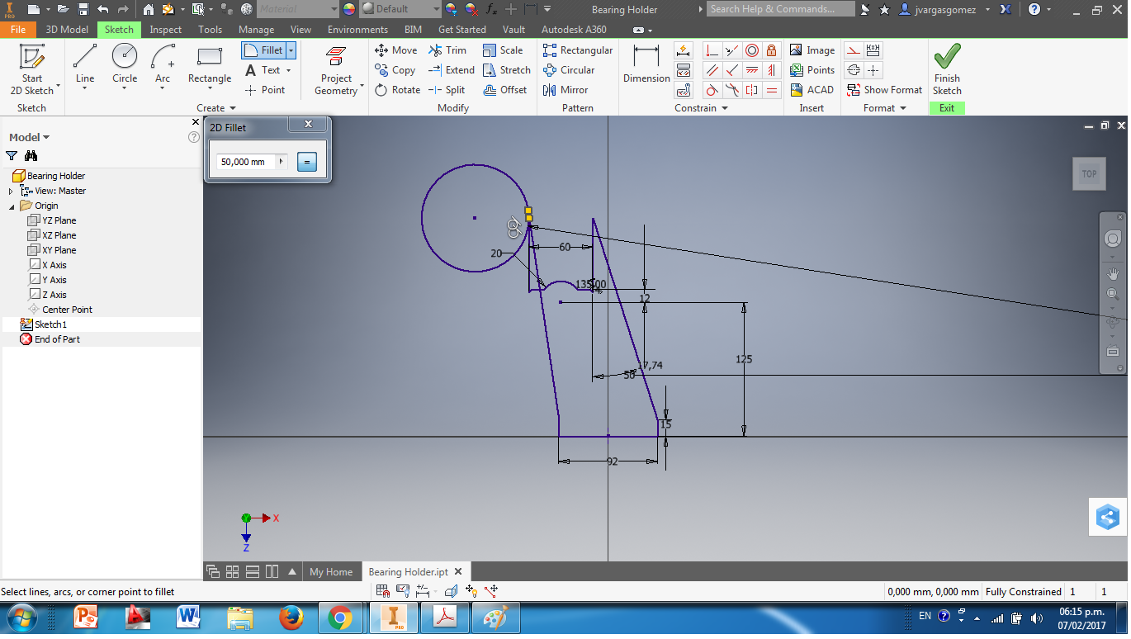Switch to the 3D Model ribbon tab
The height and width of the screenshot is (639, 1131).
tap(66, 29)
